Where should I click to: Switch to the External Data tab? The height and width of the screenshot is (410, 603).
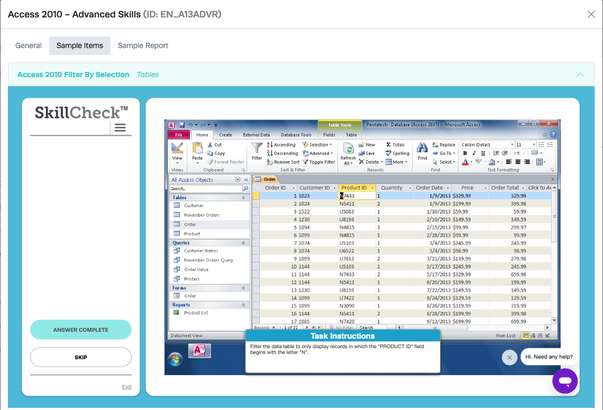pos(256,135)
